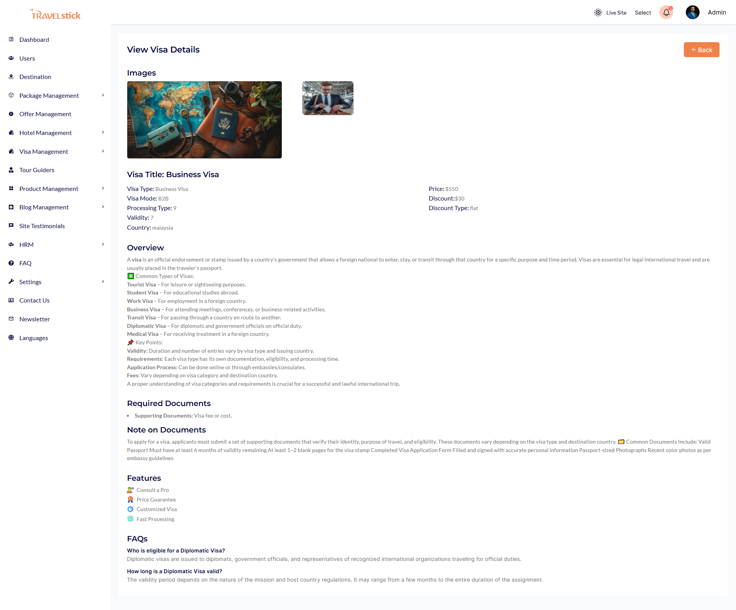Image resolution: width=736 pixels, height=610 pixels.
Task: Click 'Who is eligible for a Diplomatic Visa?'
Action: tap(176, 551)
